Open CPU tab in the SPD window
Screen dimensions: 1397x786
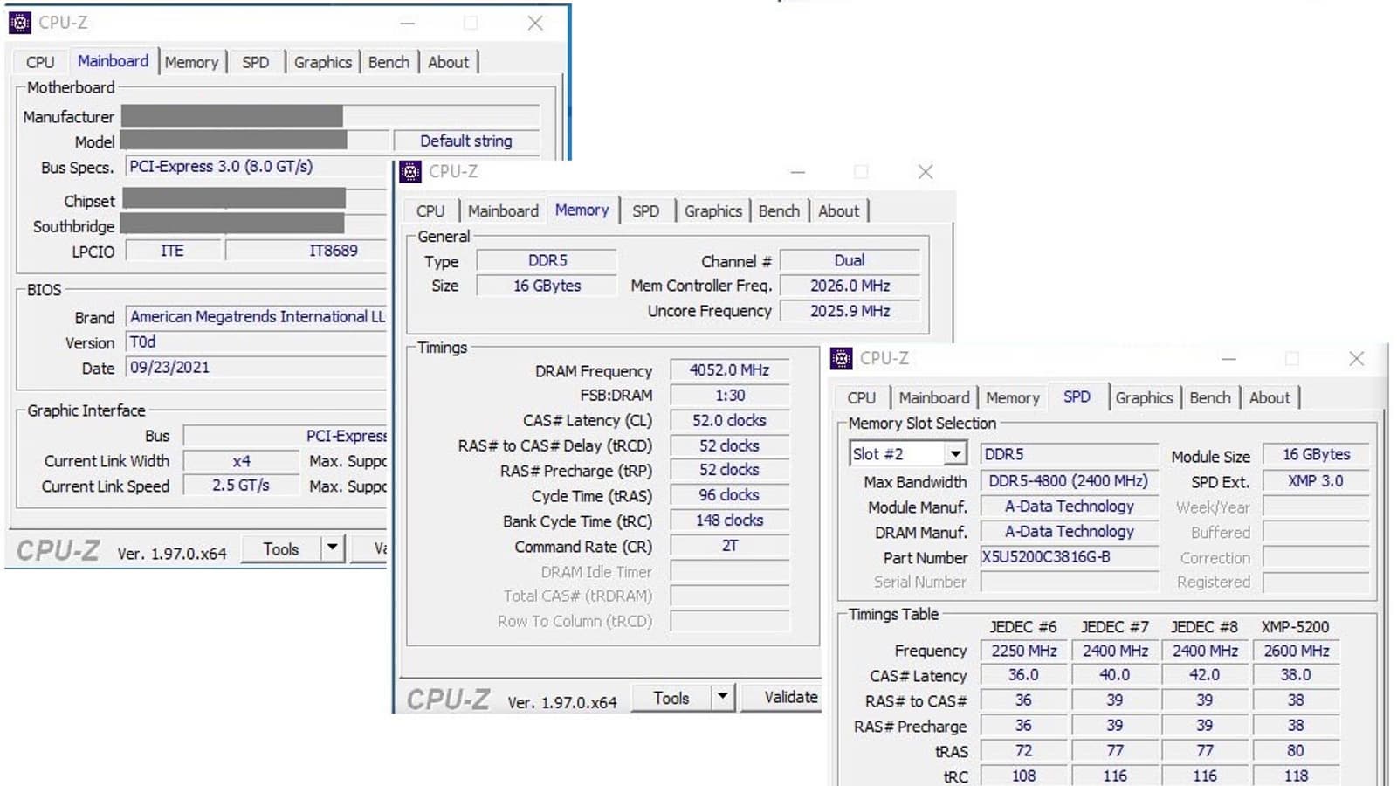[862, 397]
